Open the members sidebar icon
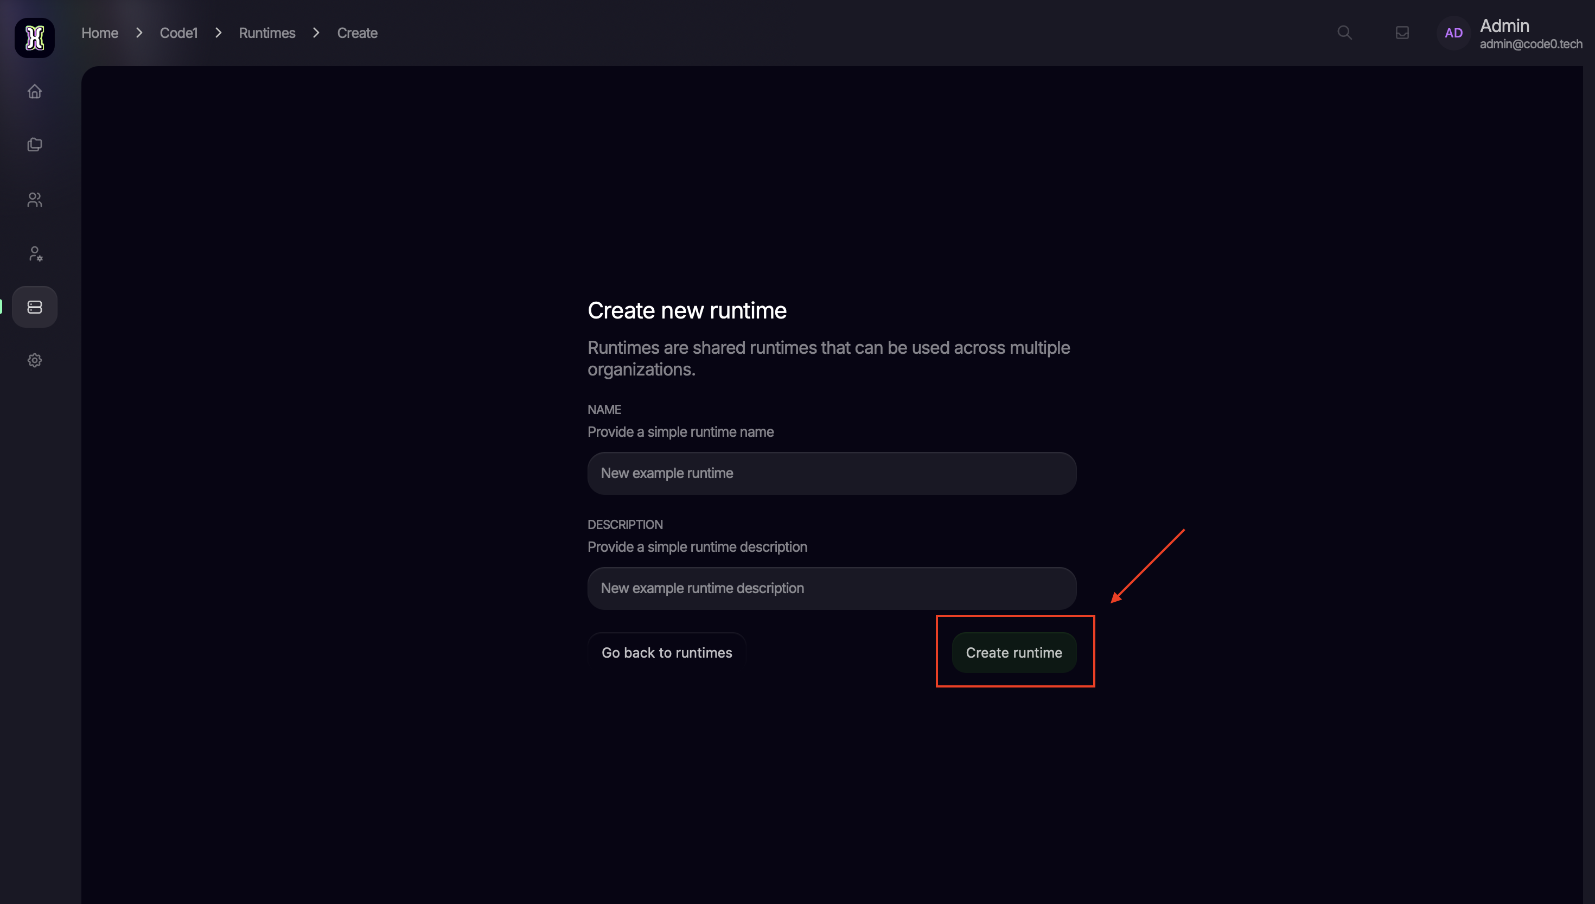The image size is (1595, 904). pyautogui.click(x=35, y=199)
